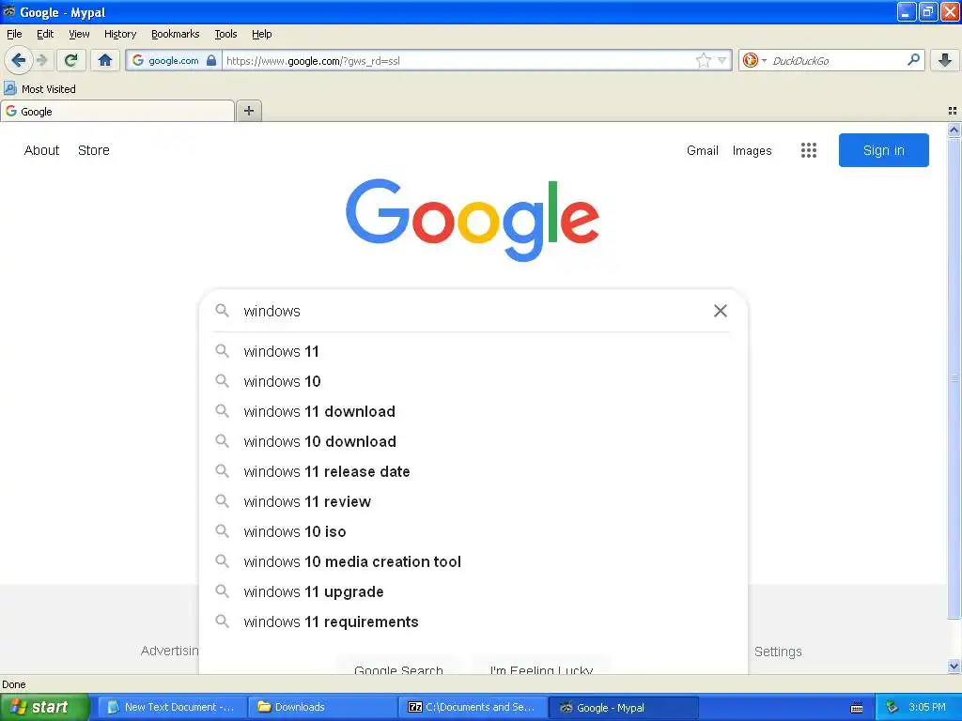
Task: Open the Images link
Action: [x=752, y=151]
